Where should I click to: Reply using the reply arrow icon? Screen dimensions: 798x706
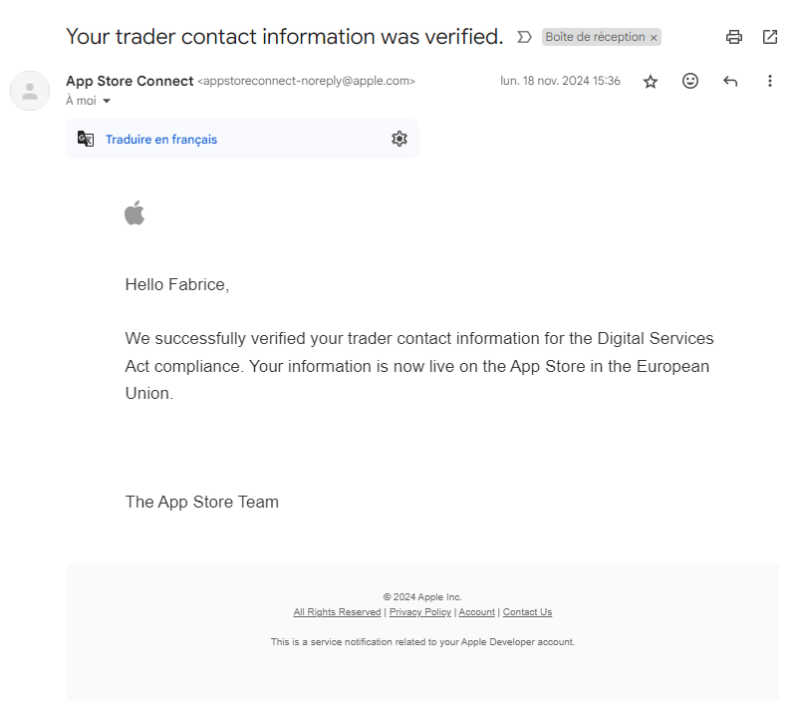[730, 82]
